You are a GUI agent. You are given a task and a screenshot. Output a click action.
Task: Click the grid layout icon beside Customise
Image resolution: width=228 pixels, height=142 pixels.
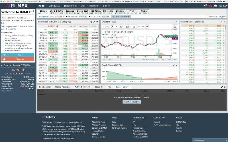pos(225,16)
